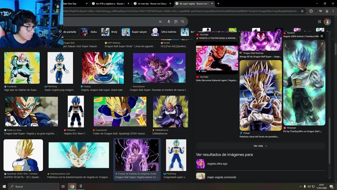Open the 'SUPER VEGETA ~ SZ' Fandom image
337x190 pixels.
click(23, 155)
